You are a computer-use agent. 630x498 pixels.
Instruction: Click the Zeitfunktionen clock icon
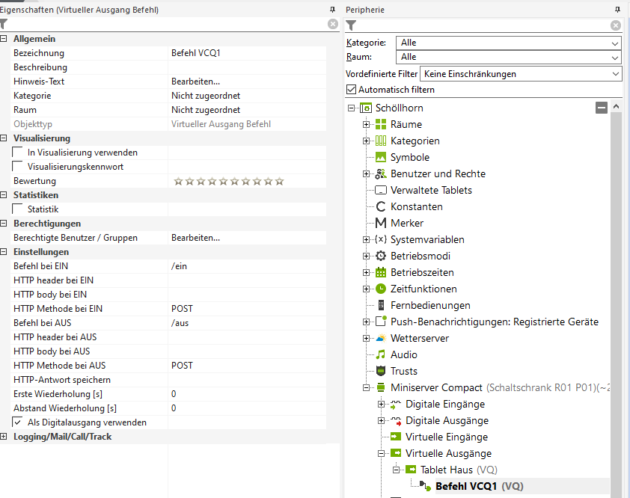(x=381, y=289)
